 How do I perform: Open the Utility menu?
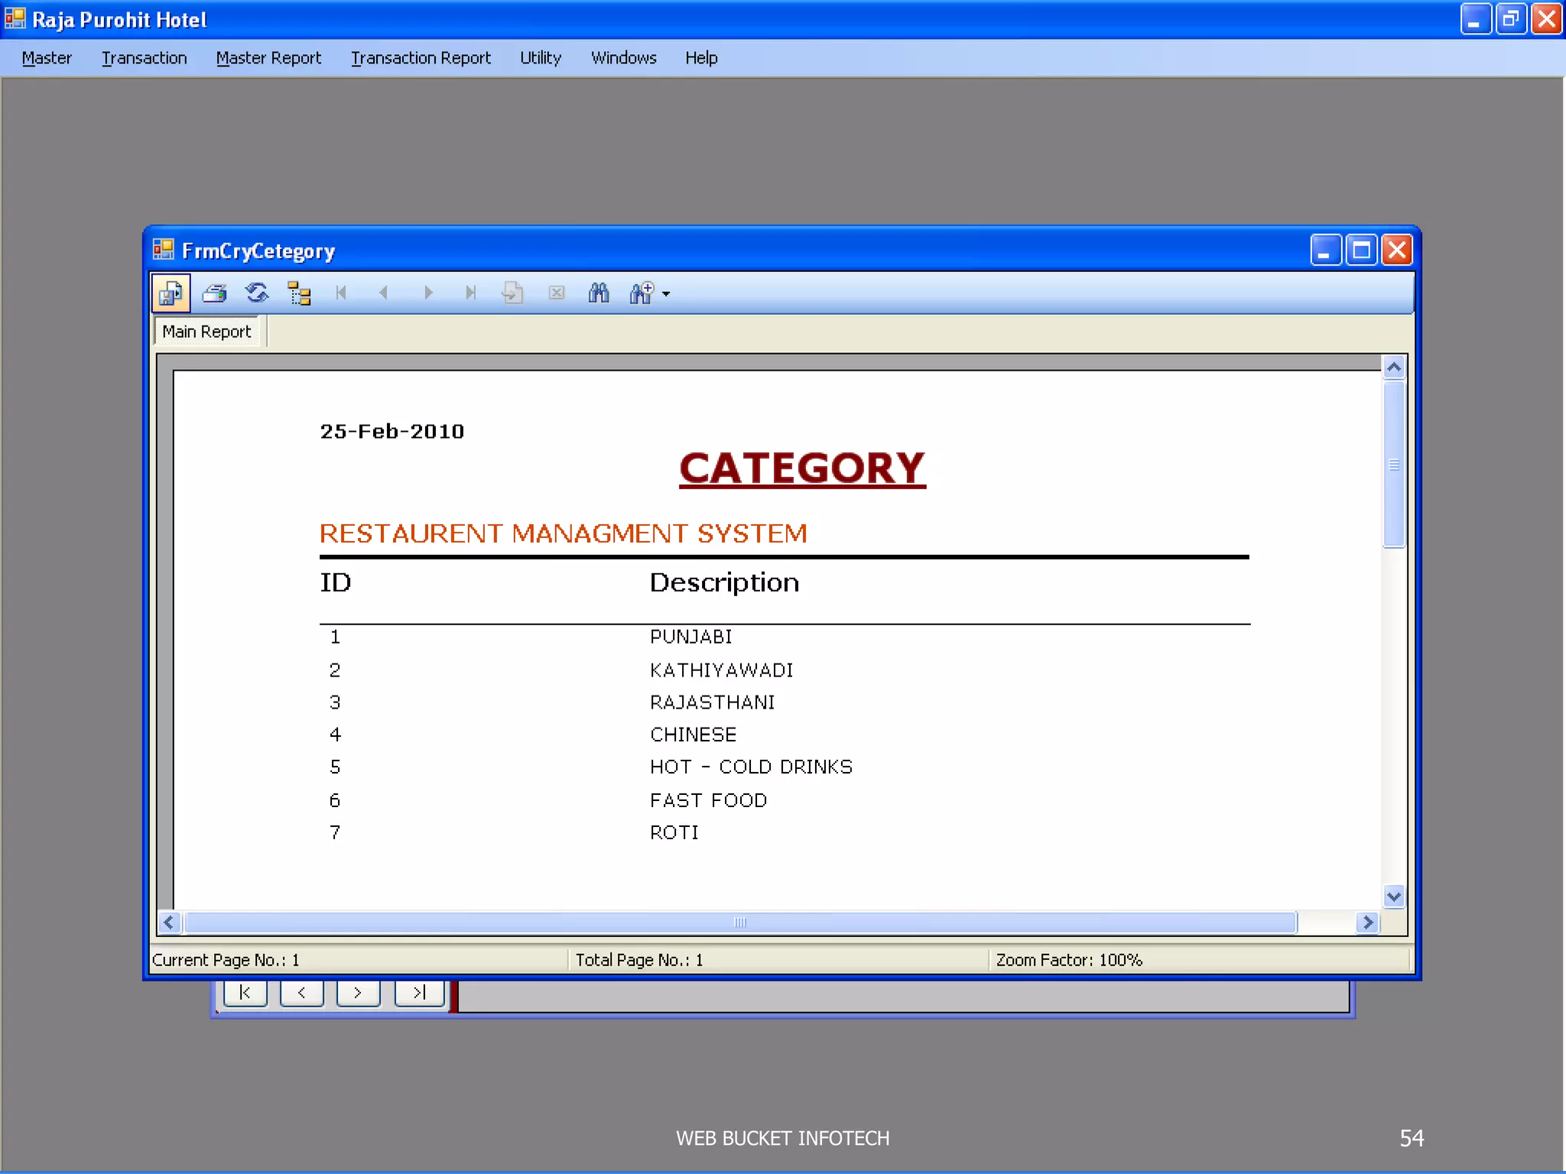tap(541, 58)
